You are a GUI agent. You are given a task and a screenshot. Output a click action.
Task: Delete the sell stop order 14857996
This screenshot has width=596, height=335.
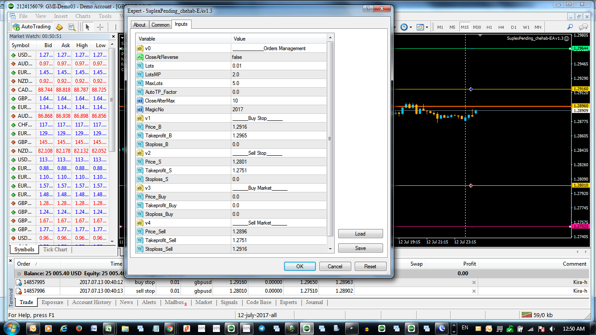coord(474,291)
